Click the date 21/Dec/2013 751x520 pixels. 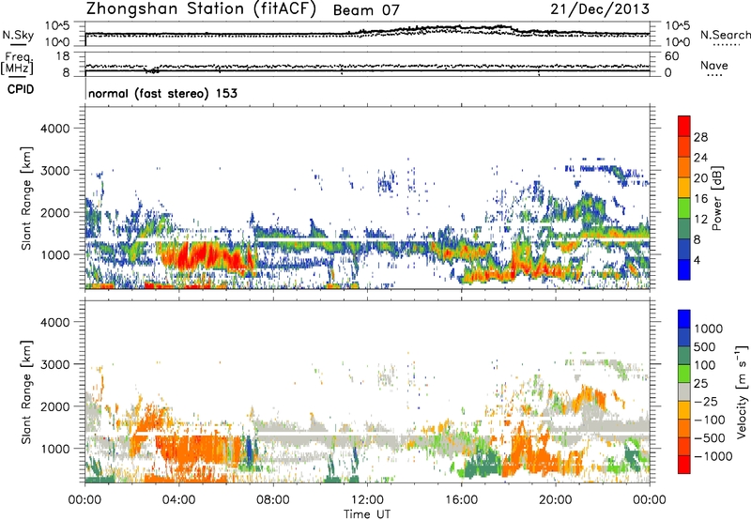600,9
